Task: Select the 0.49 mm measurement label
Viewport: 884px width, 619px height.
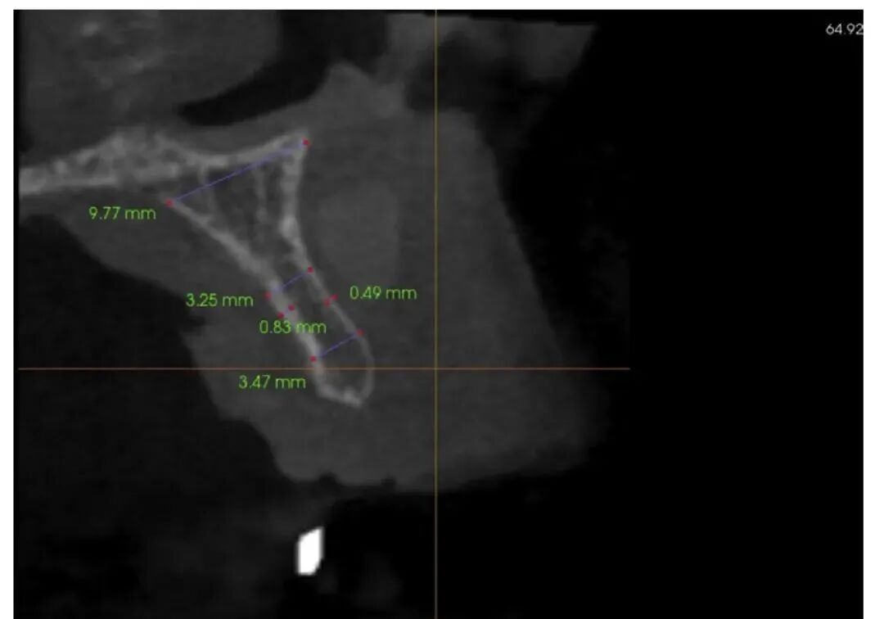Action: pos(383,292)
